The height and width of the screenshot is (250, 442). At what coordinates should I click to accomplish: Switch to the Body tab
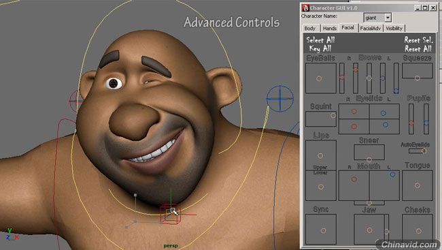[x=310, y=28]
